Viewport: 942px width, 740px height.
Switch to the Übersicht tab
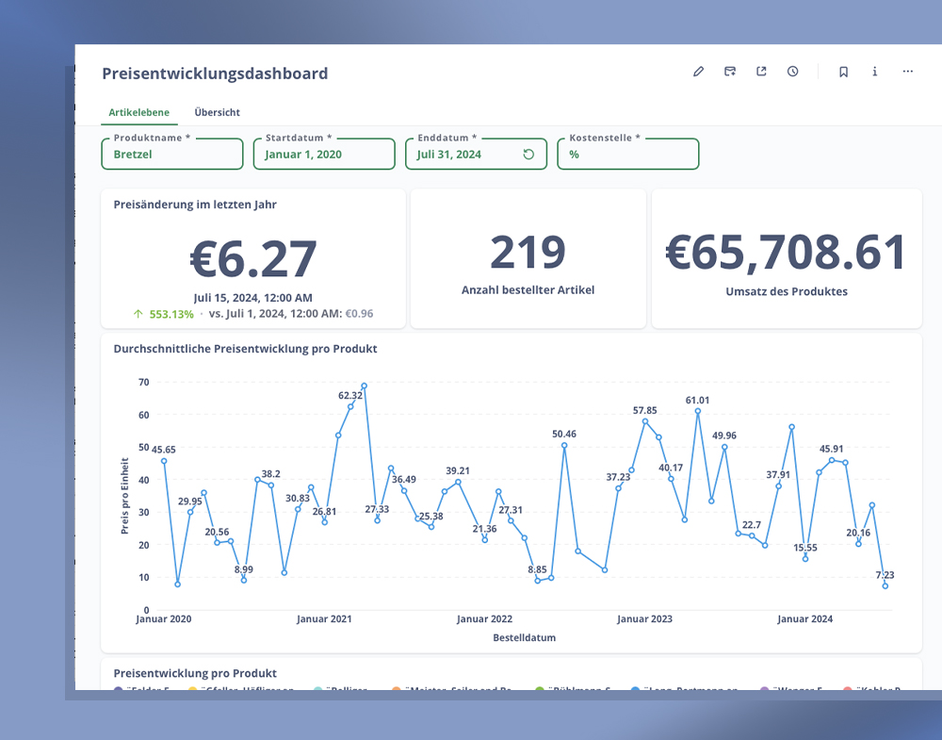[217, 112]
